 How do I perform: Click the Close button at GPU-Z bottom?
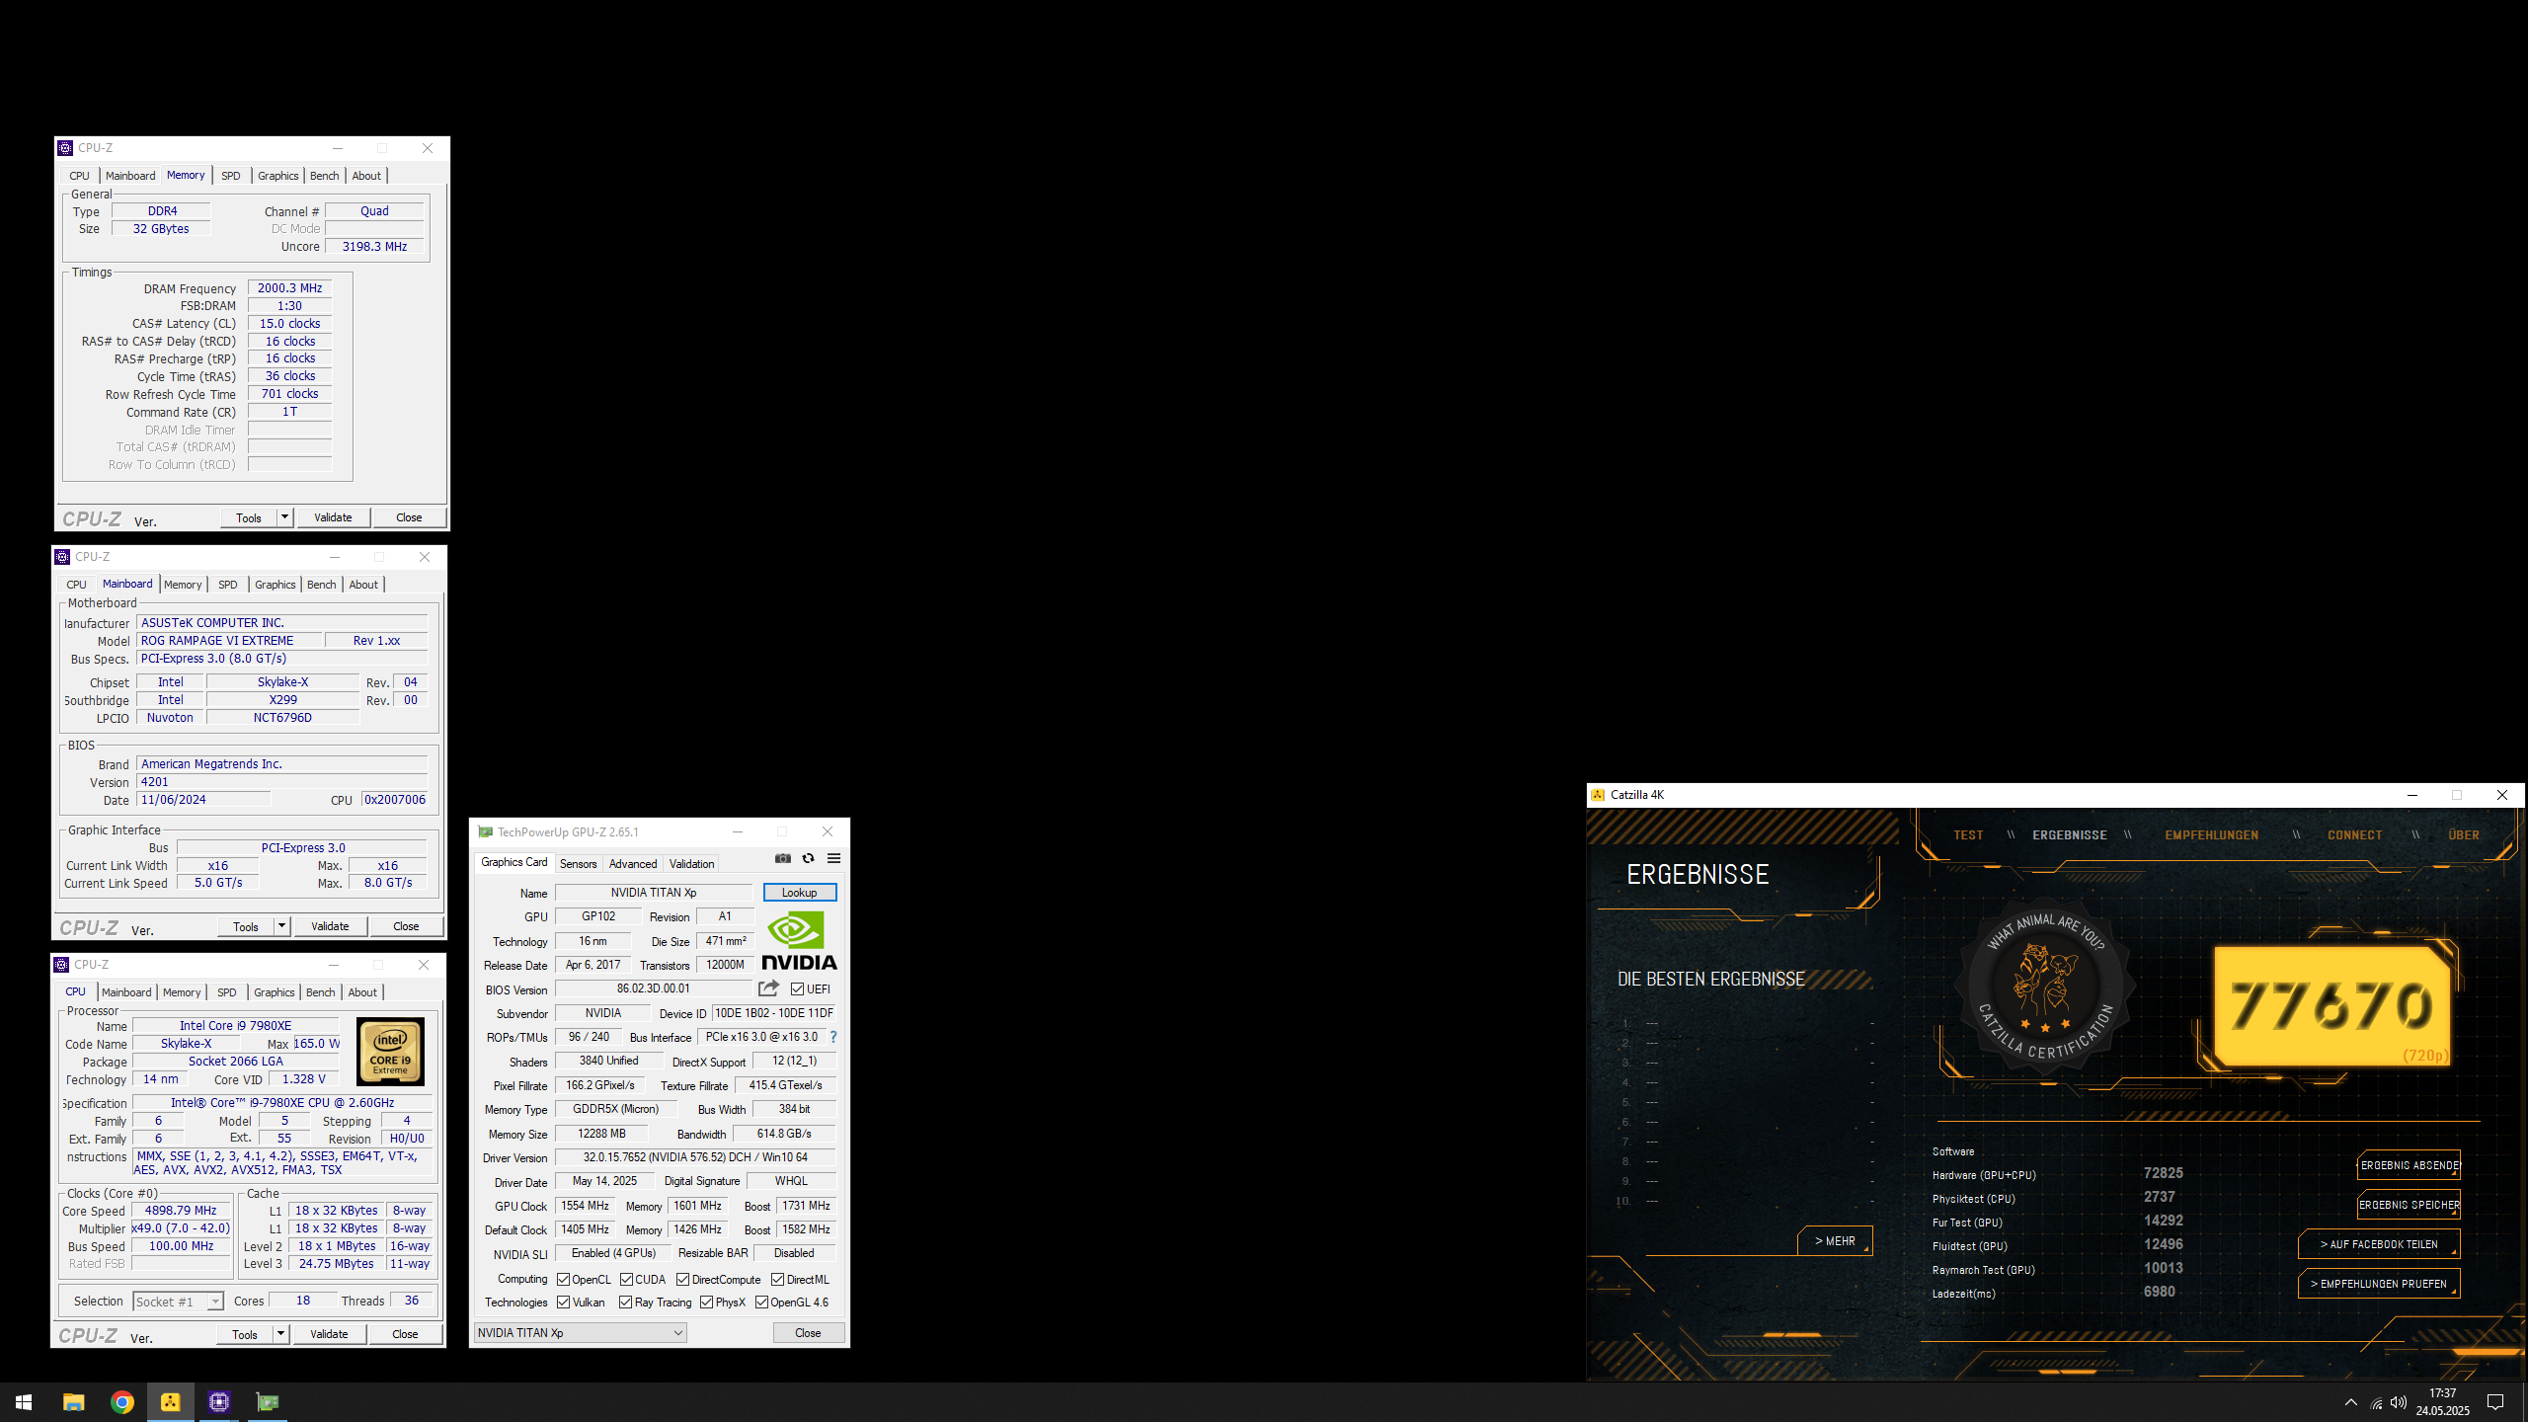click(x=808, y=1332)
